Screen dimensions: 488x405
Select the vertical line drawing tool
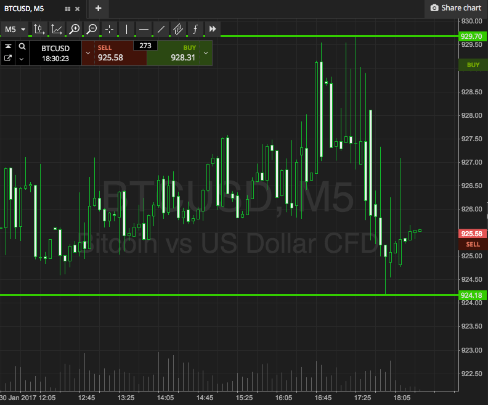126,29
